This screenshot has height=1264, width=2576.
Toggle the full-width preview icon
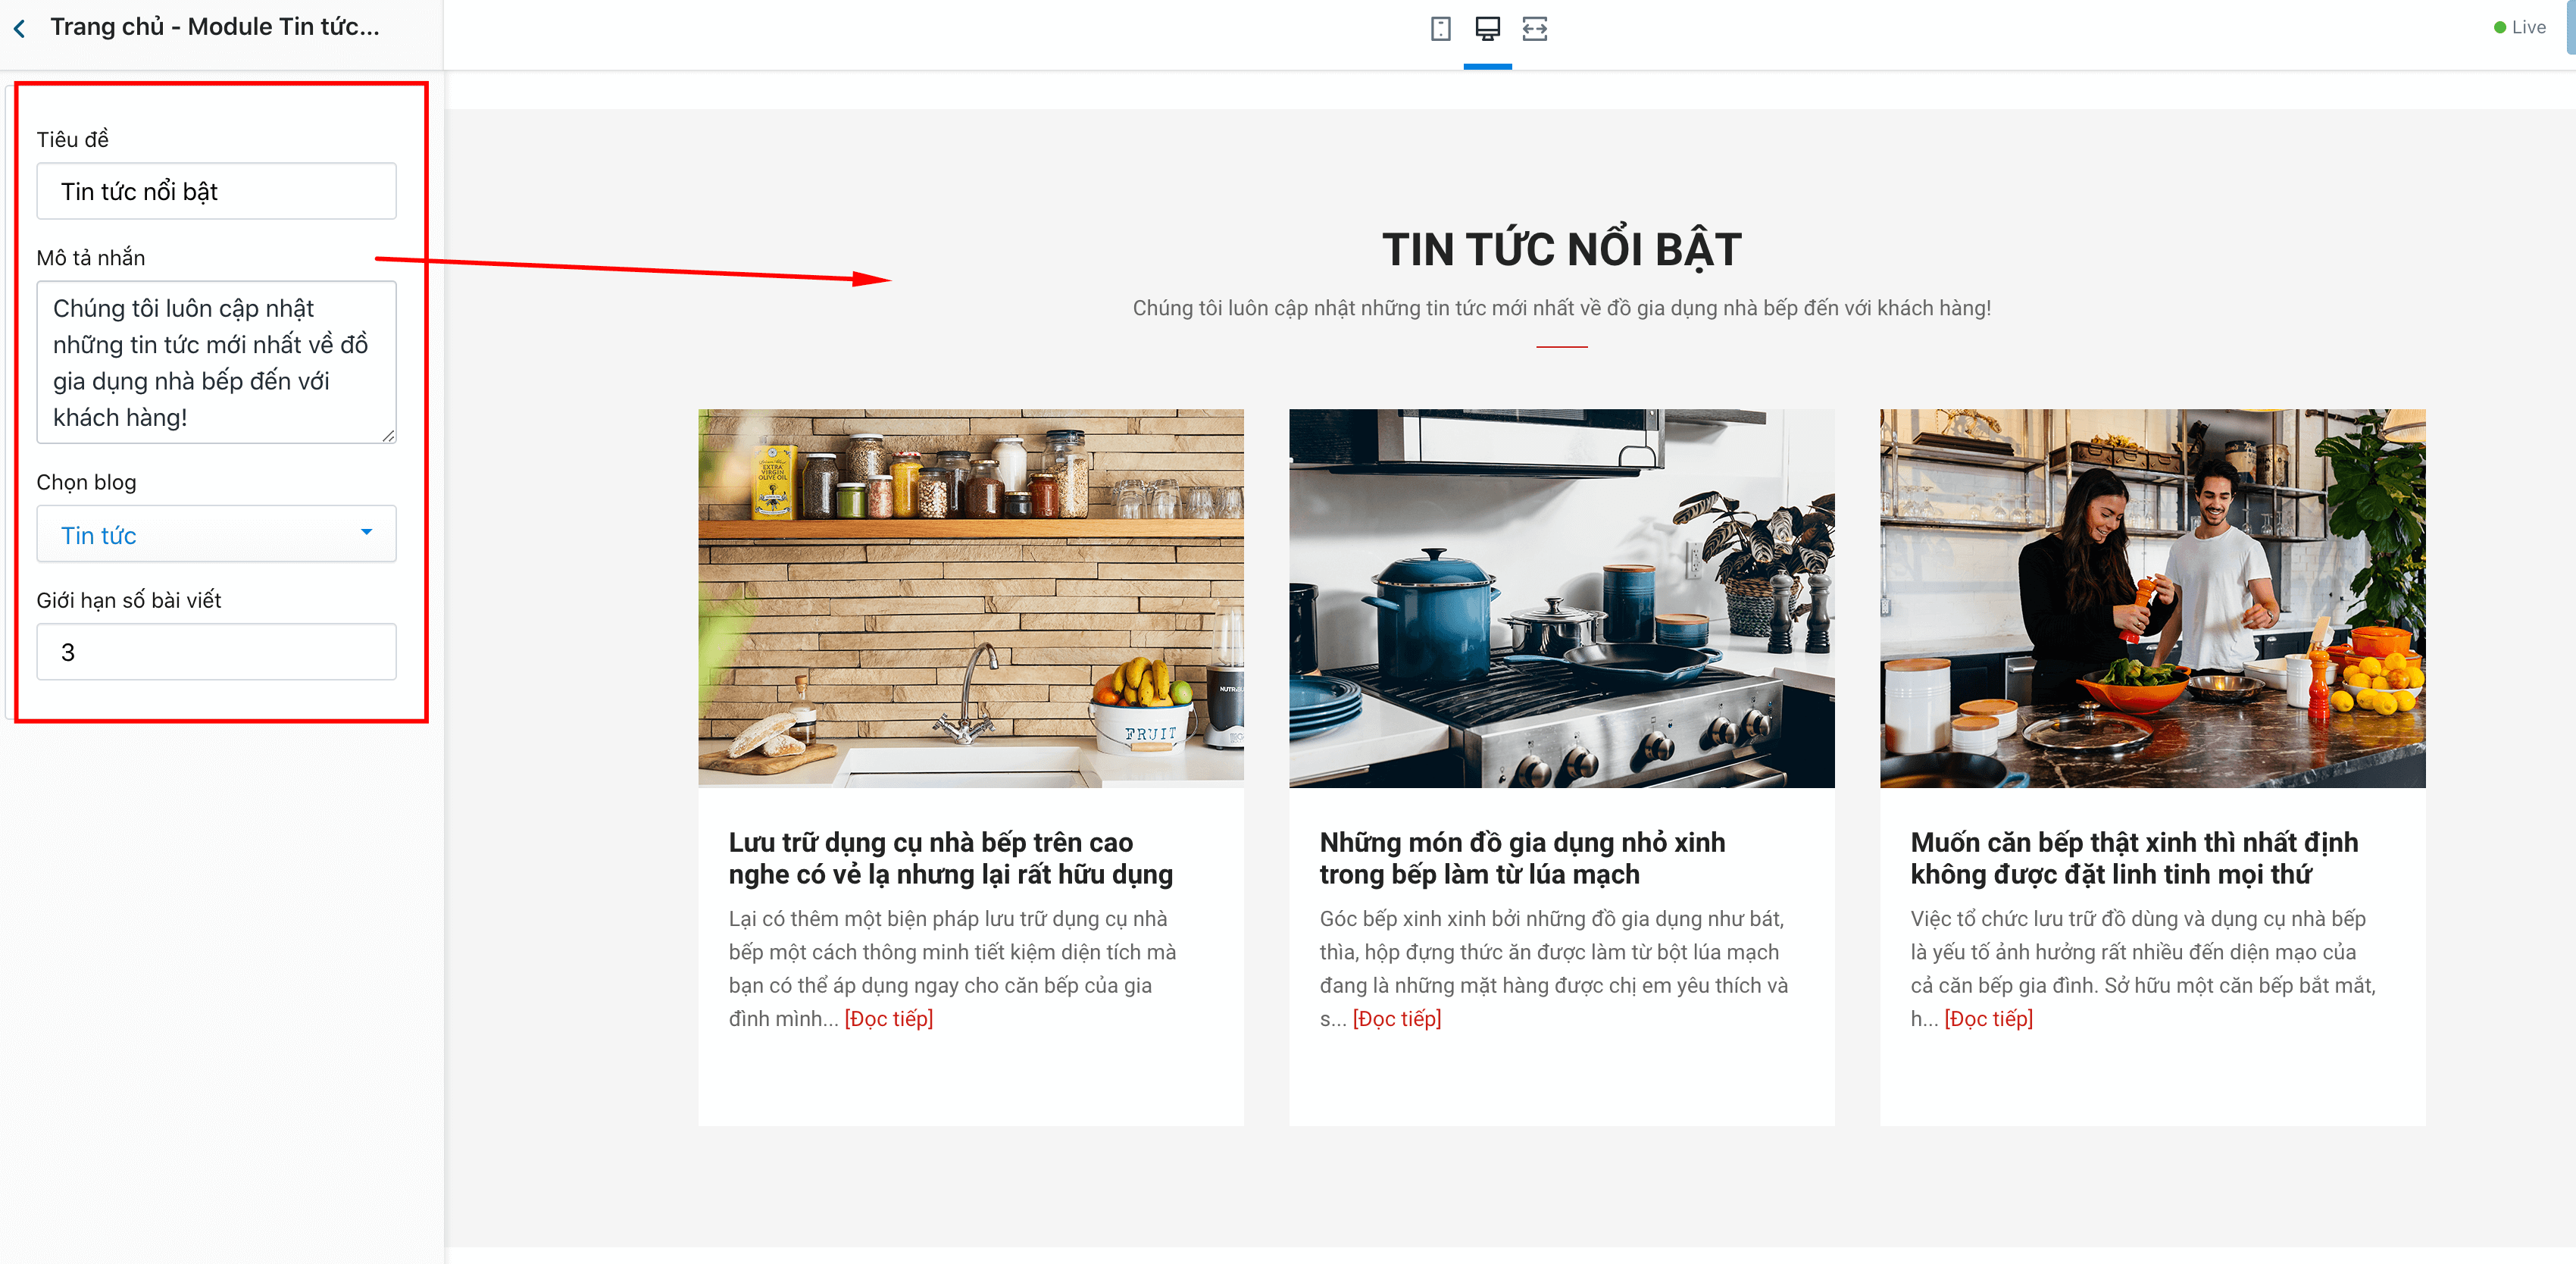1534,29
